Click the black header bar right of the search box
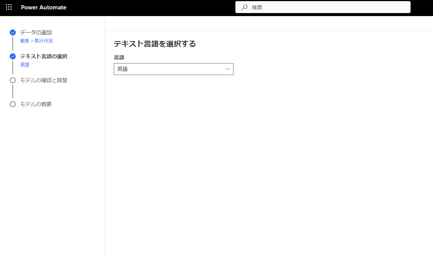Image resolution: width=433 pixels, height=258 pixels. (x=421, y=7)
